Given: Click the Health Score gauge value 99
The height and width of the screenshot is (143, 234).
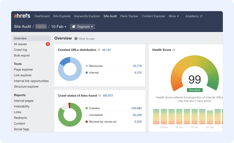Looking at the screenshot, I should pyautogui.click(x=194, y=80).
